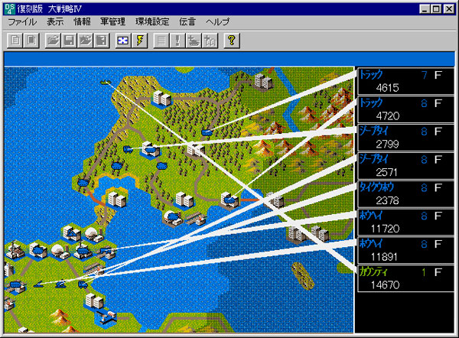Click the open book toolbar icon
This screenshot has height=338, width=459.
click(210, 41)
